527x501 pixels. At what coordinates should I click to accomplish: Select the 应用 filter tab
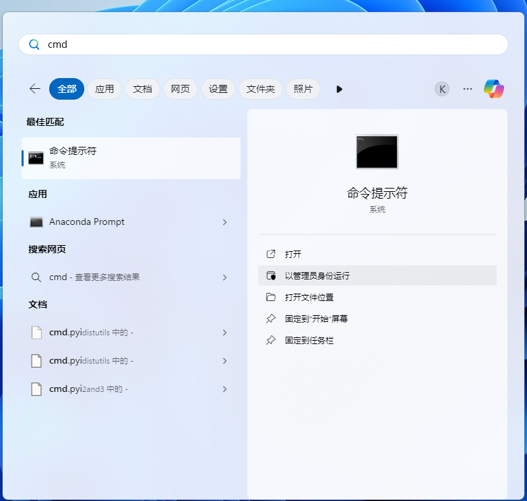coord(104,89)
